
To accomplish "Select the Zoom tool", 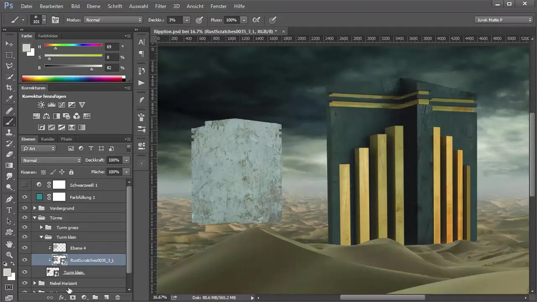I will (x=9, y=255).
